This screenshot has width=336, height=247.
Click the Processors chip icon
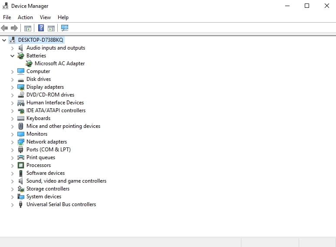(x=21, y=165)
